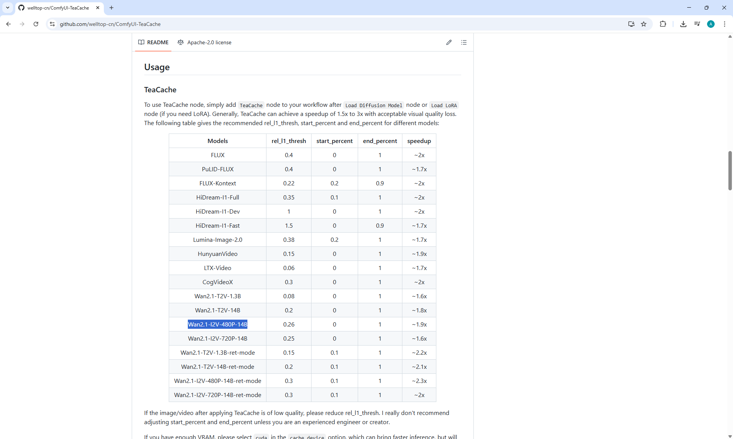Open a new browser tab
The image size is (733, 439).
coord(111,8)
